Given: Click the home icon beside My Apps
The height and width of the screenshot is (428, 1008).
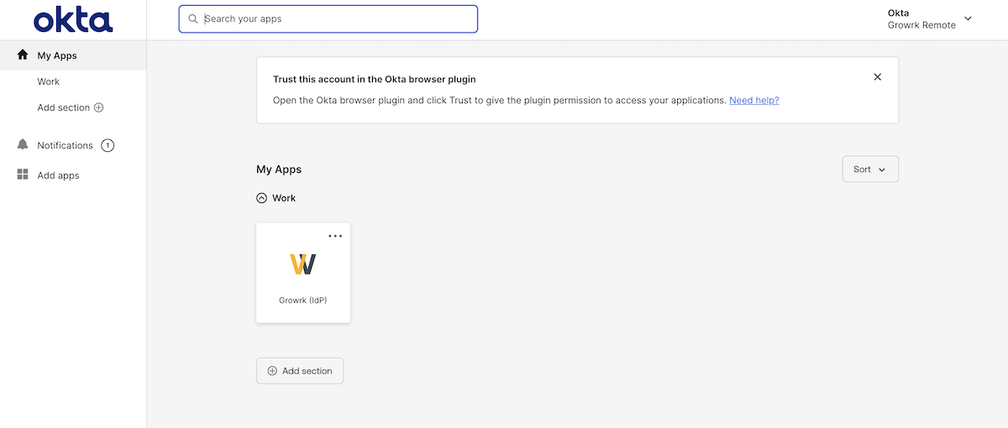Looking at the screenshot, I should (23, 55).
